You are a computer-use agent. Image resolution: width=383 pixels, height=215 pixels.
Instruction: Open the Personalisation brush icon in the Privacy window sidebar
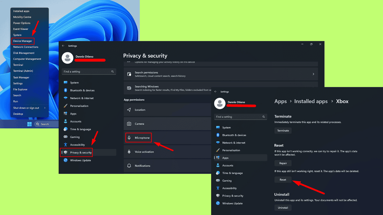click(65, 106)
